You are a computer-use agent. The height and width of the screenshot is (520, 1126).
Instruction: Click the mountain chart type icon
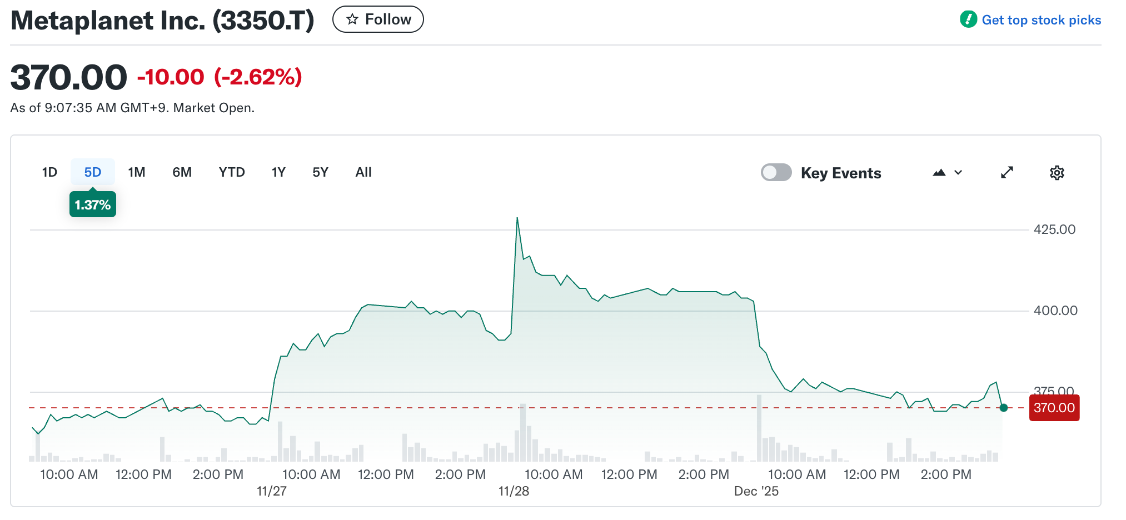[939, 173]
